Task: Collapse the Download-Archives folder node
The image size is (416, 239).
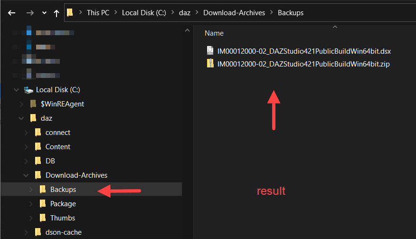Action: pyautogui.click(x=27, y=175)
